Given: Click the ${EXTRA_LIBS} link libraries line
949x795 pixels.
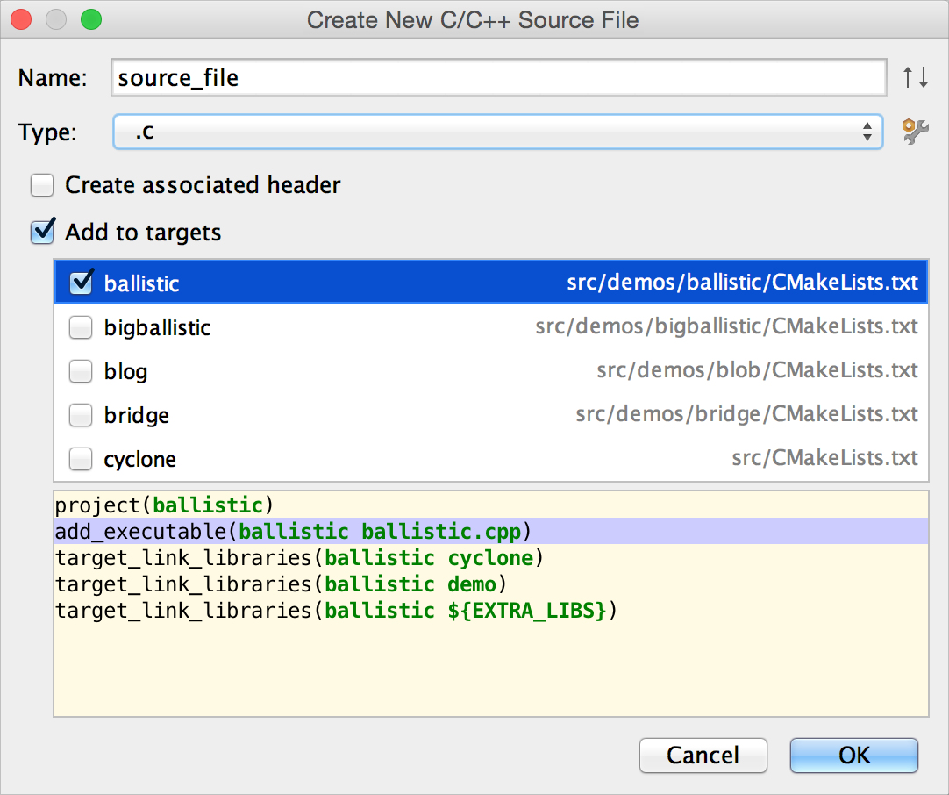Looking at the screenshot, I should coord(336,611).
